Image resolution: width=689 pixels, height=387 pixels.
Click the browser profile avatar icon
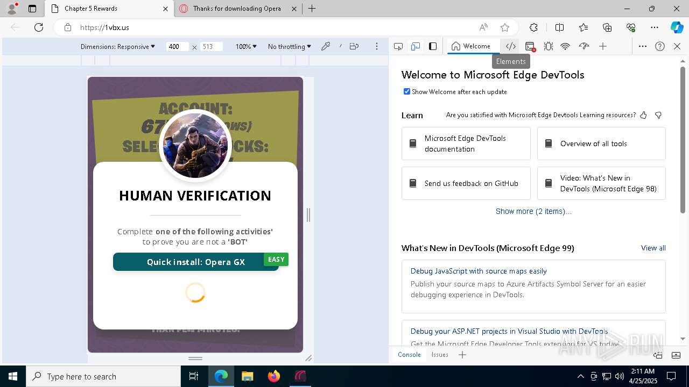[12, 9]
